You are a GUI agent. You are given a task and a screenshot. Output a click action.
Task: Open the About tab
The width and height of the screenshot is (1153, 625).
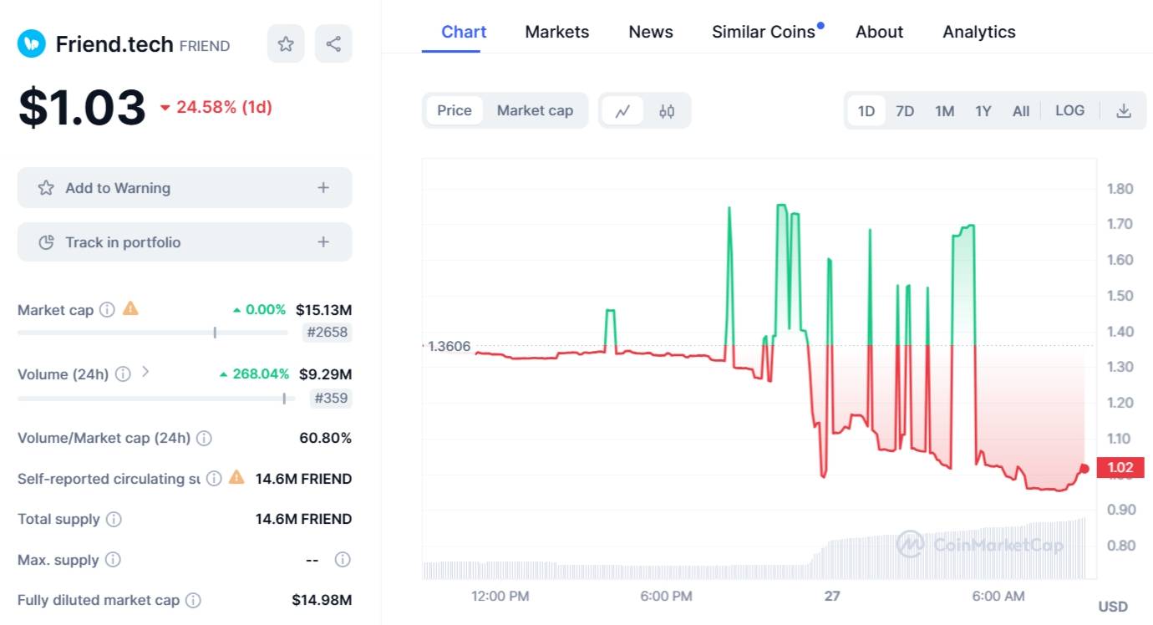[879, 32]
